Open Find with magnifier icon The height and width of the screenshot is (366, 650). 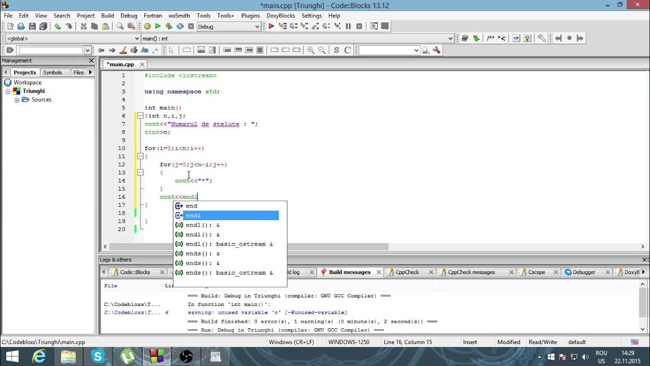[120, 26]
